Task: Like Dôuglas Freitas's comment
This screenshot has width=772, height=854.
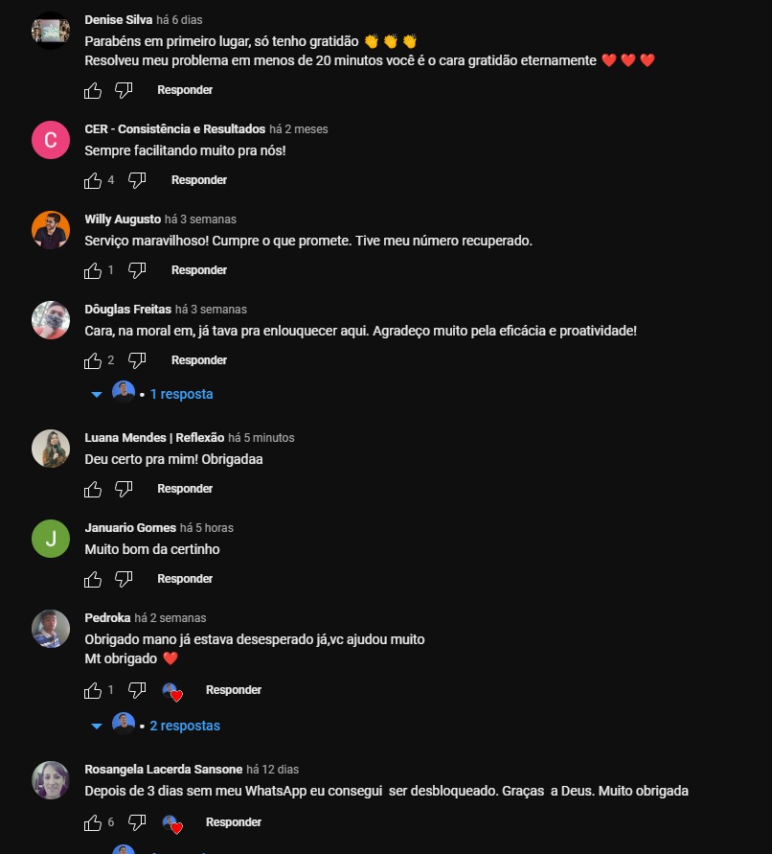Action: click(x=93, y=360)
